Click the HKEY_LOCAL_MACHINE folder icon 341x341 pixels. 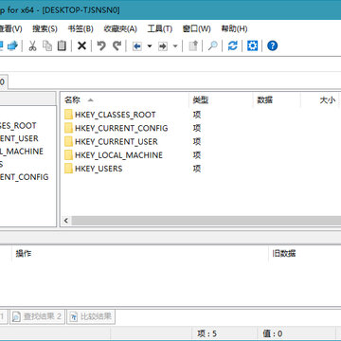68,155
